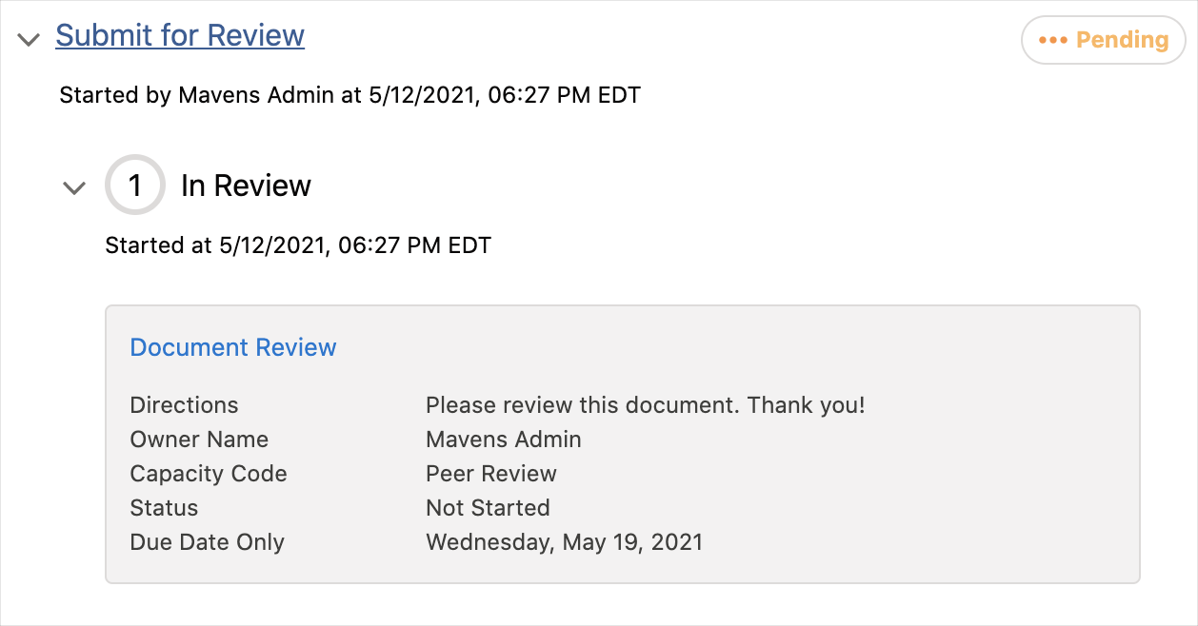This screenshot has height=626, width=1198.
Task: Click the 'Started by Mavens Admin' text
Action: pos(349,95)
